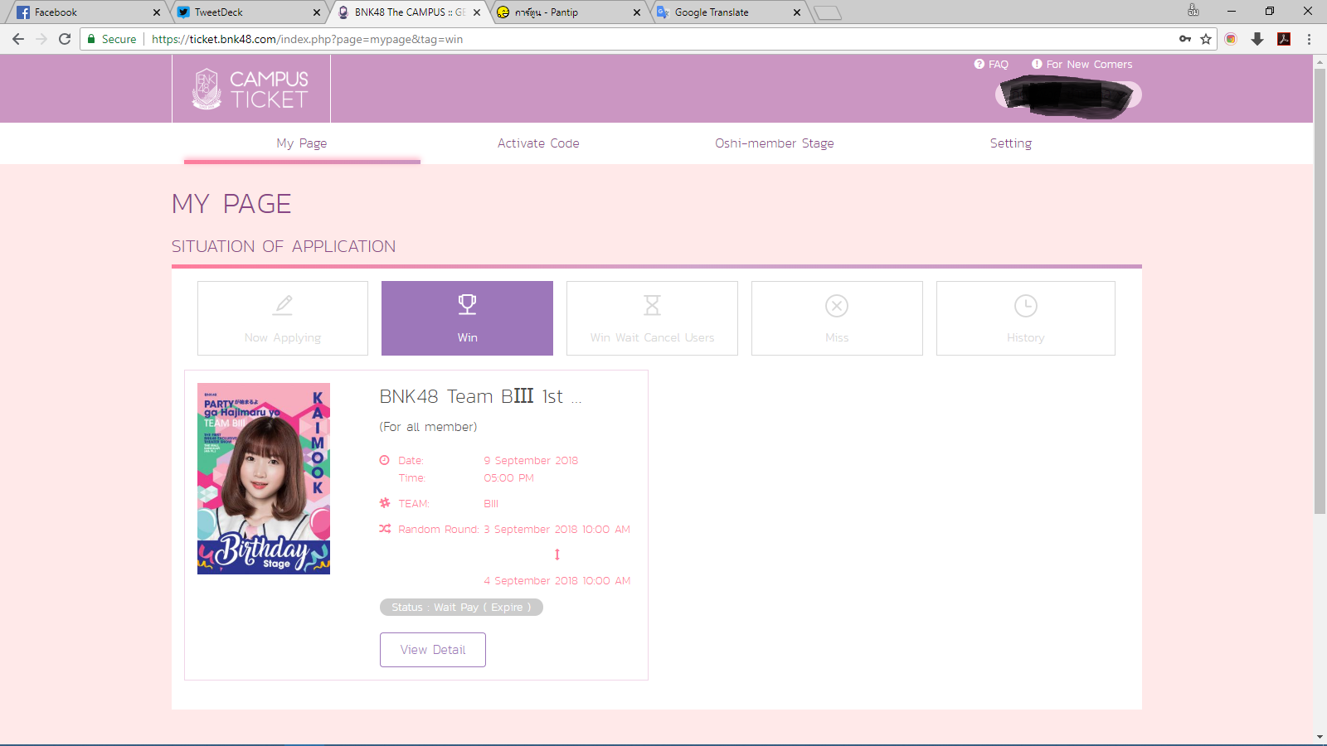Viewport: 1327px width, 746px height.
Task: Close the BNK48 The CAMPUS tab
Action: coord(477,12)
